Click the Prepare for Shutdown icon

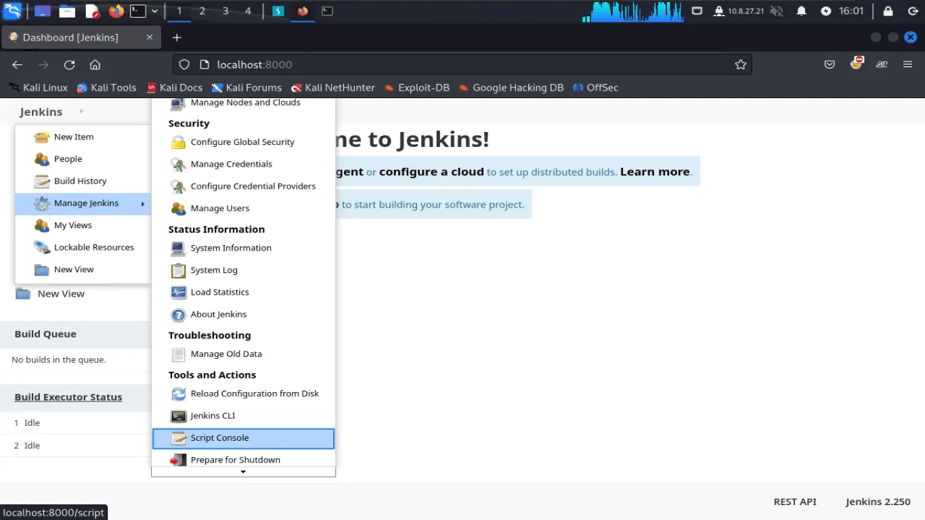pyautogui.click(x=178, y=460)
